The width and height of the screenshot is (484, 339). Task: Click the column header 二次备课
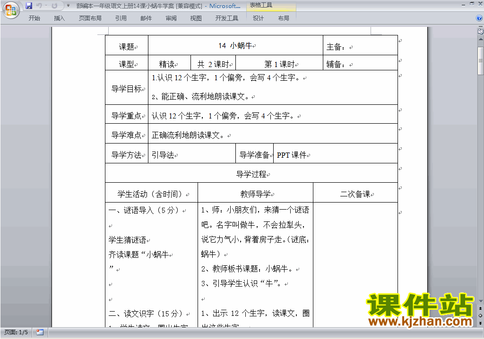tap(355, 193)
